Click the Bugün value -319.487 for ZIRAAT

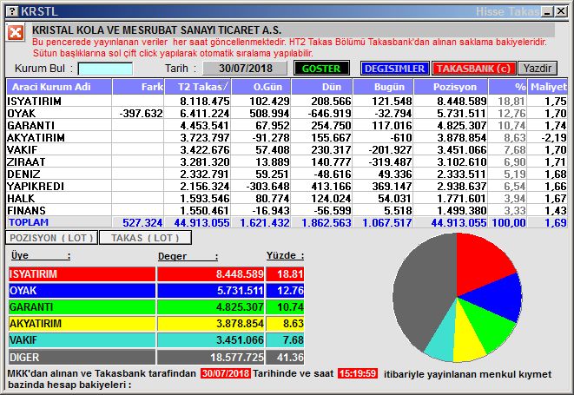389,161
